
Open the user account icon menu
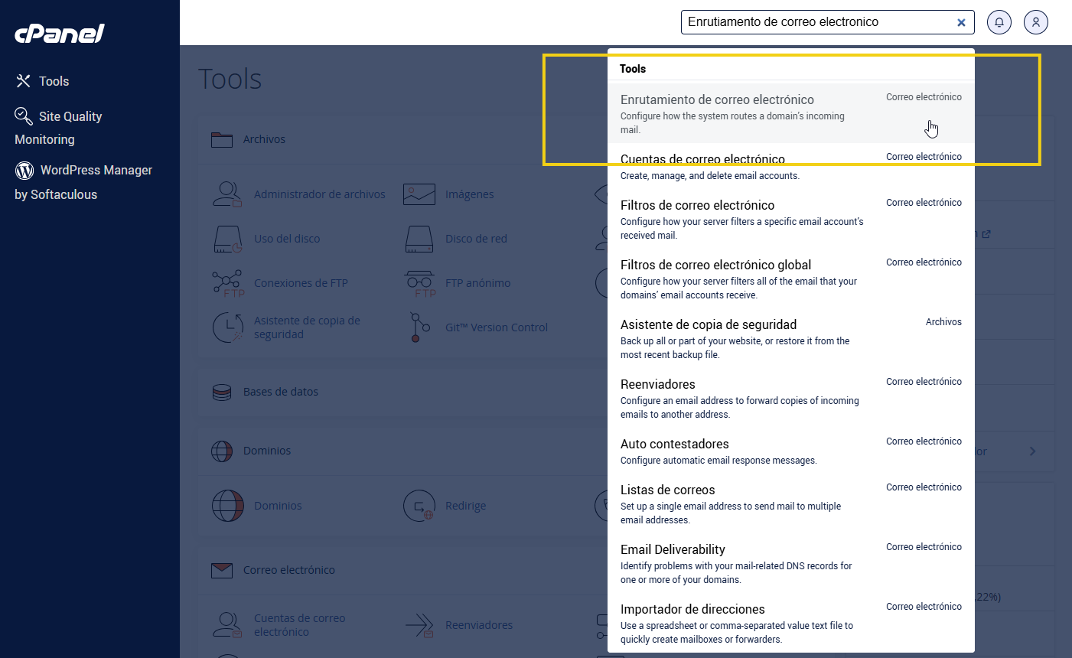(1035, 22)
